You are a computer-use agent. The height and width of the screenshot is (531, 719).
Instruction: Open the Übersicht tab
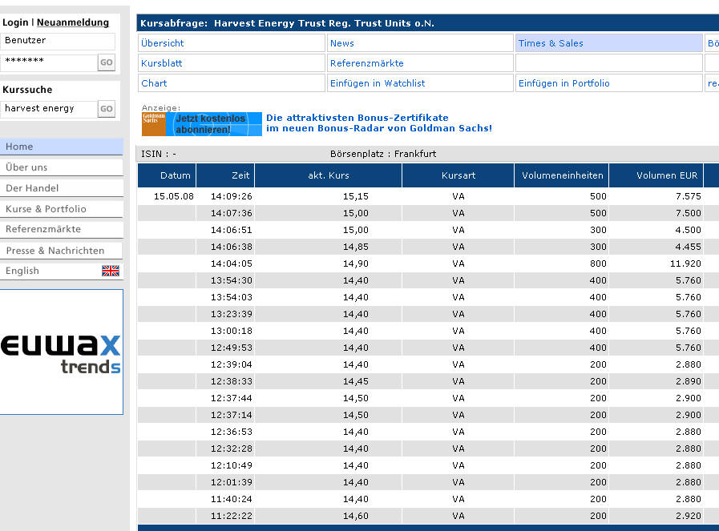232,43
